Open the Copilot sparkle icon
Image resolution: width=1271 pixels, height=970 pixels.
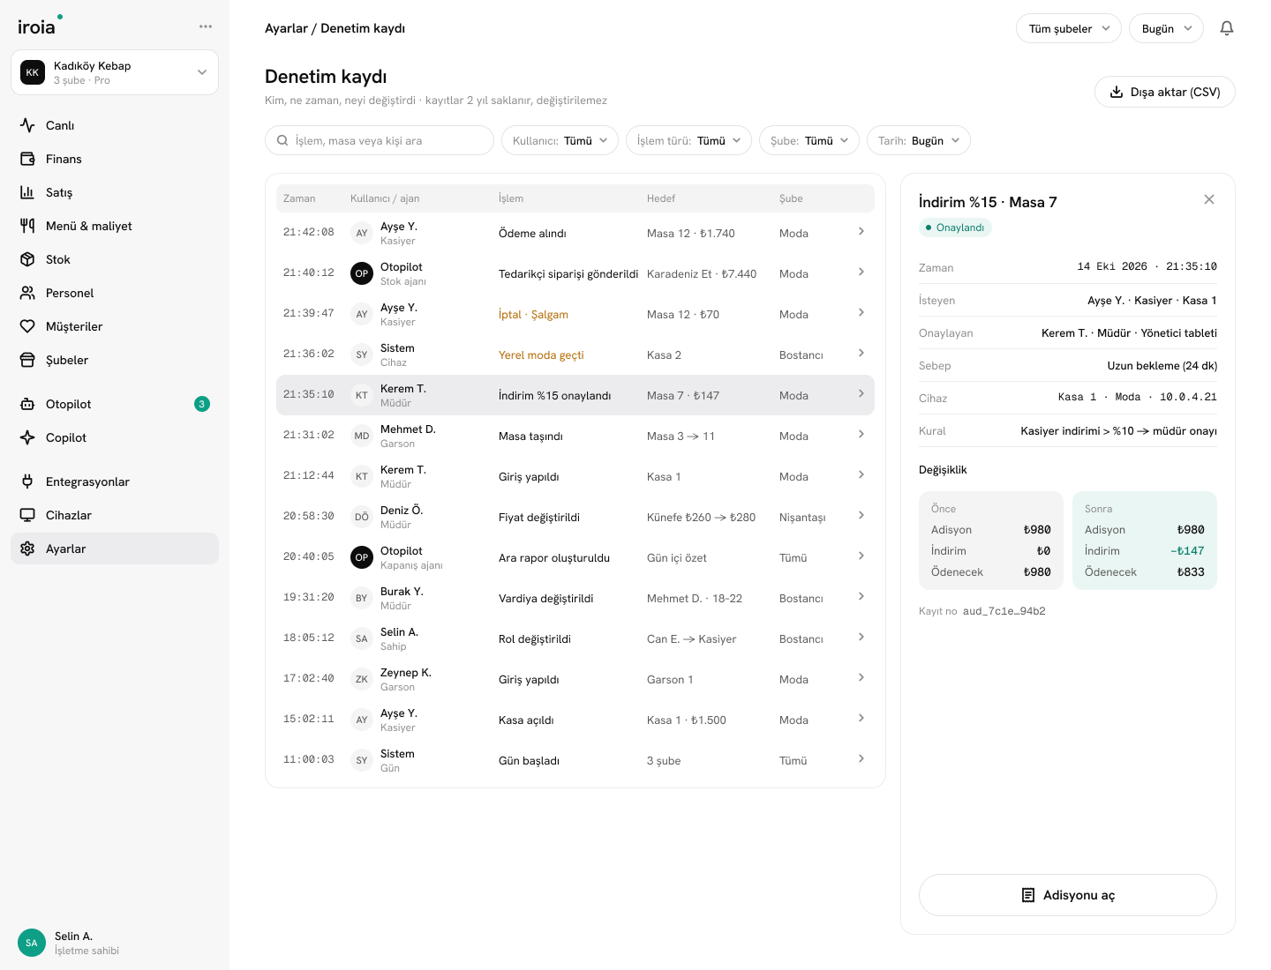coord(27,437)
